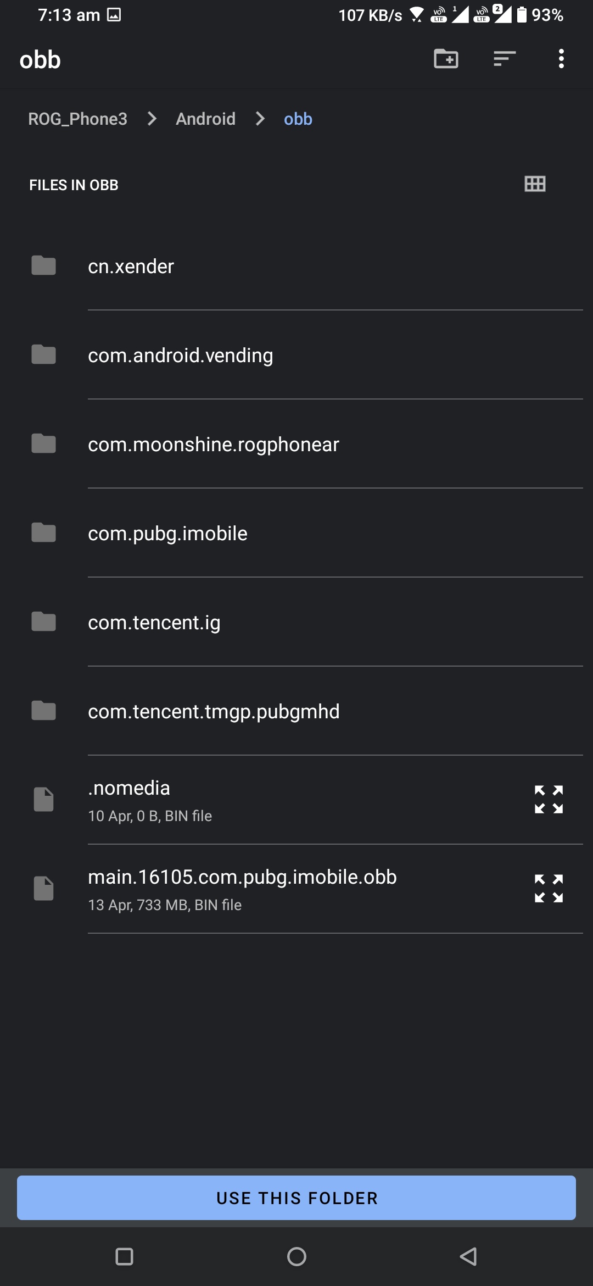Expand preview of main.16105 obb file
The width and height of the screenshot is (593, 1286).
pos(549,889)
